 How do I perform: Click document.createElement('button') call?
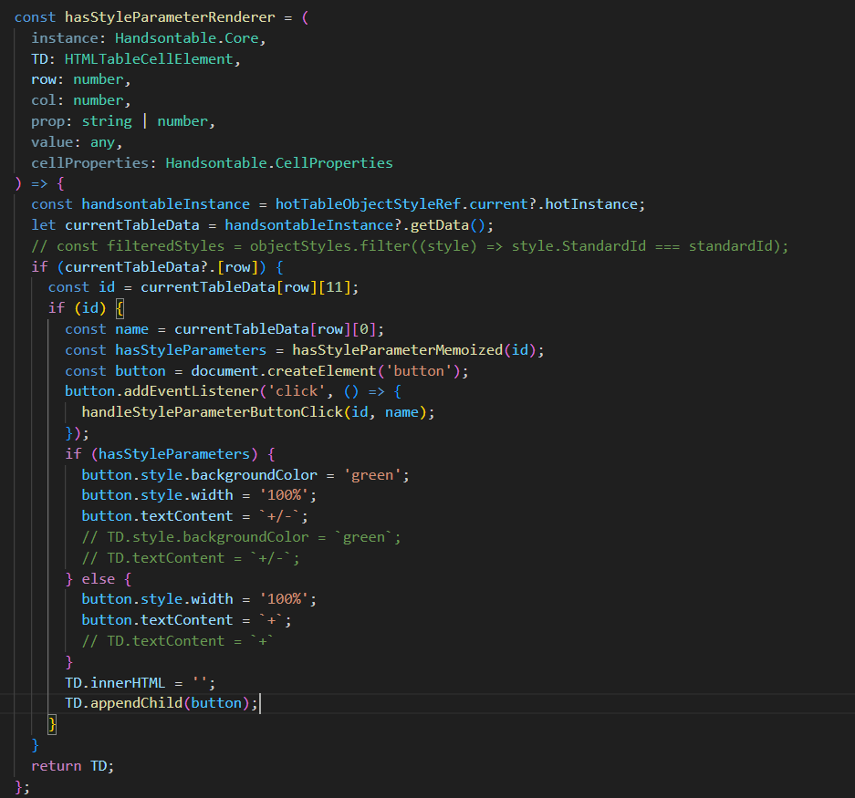[326, 371]
